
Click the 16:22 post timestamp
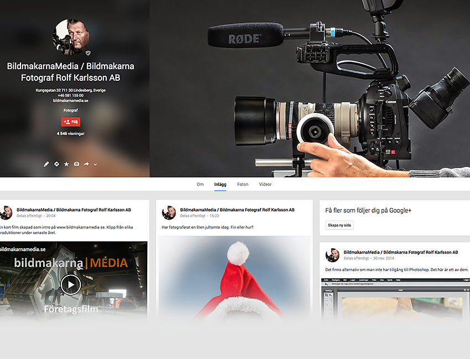click(215, 216)
